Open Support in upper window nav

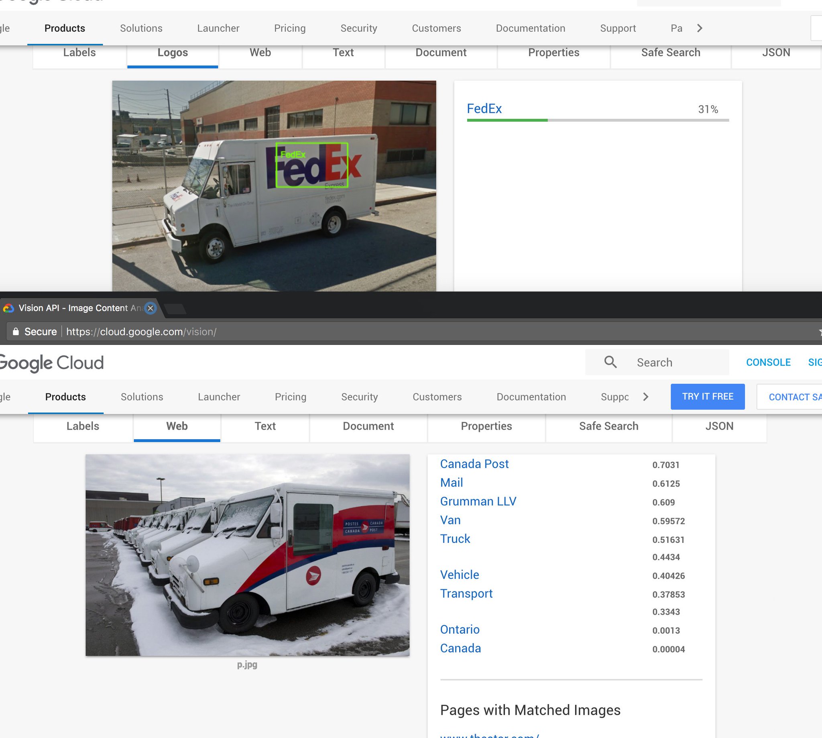(618, 28)
